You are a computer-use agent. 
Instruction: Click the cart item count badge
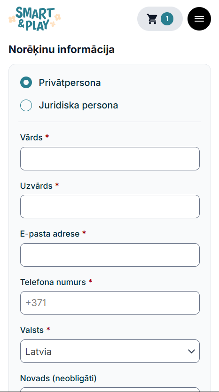point(167,19)
